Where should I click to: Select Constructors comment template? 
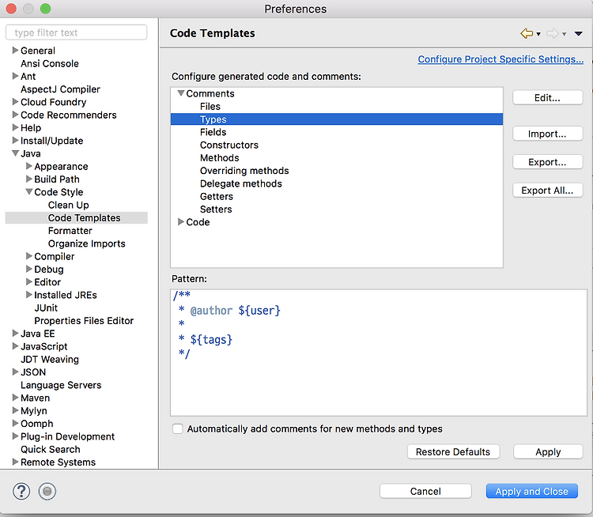pos(229,145)
